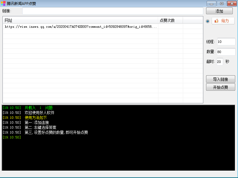Click log line 第二:右键选择答案
The height and width of the screenshot is (178, 238).
[40, 127]
